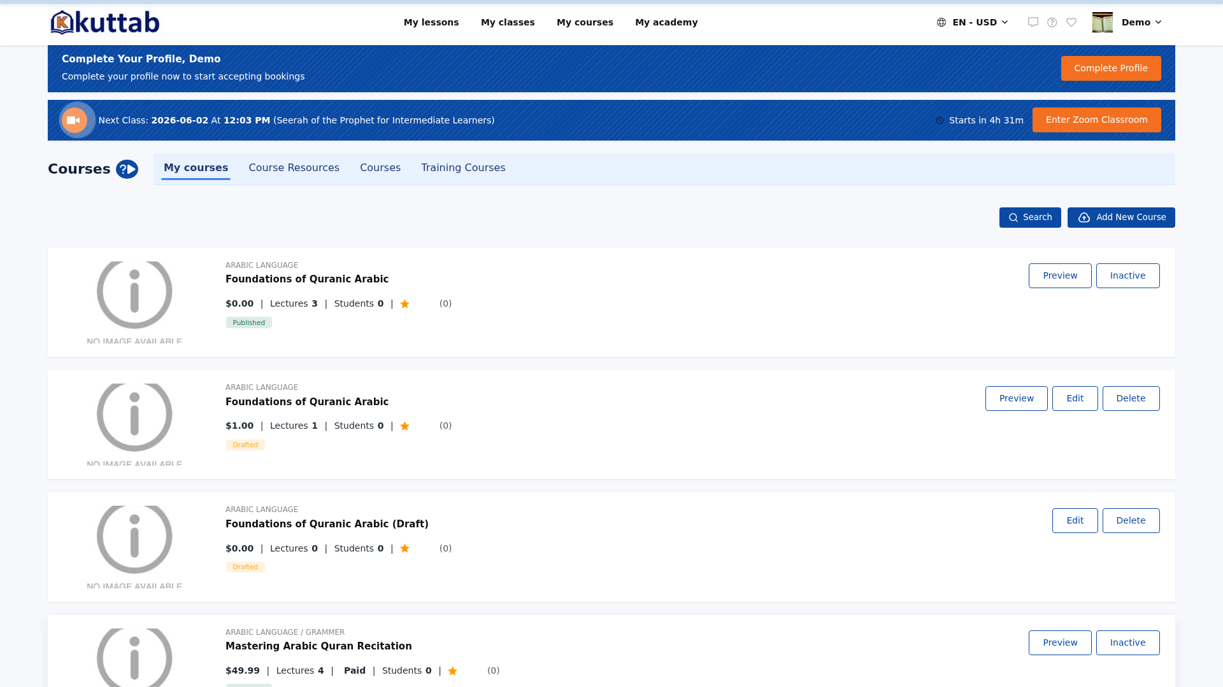This screenshot has width=1223, height=687.
Task: Click thumbnail of Foundations (Draft) course
Action: pos(134,547)
